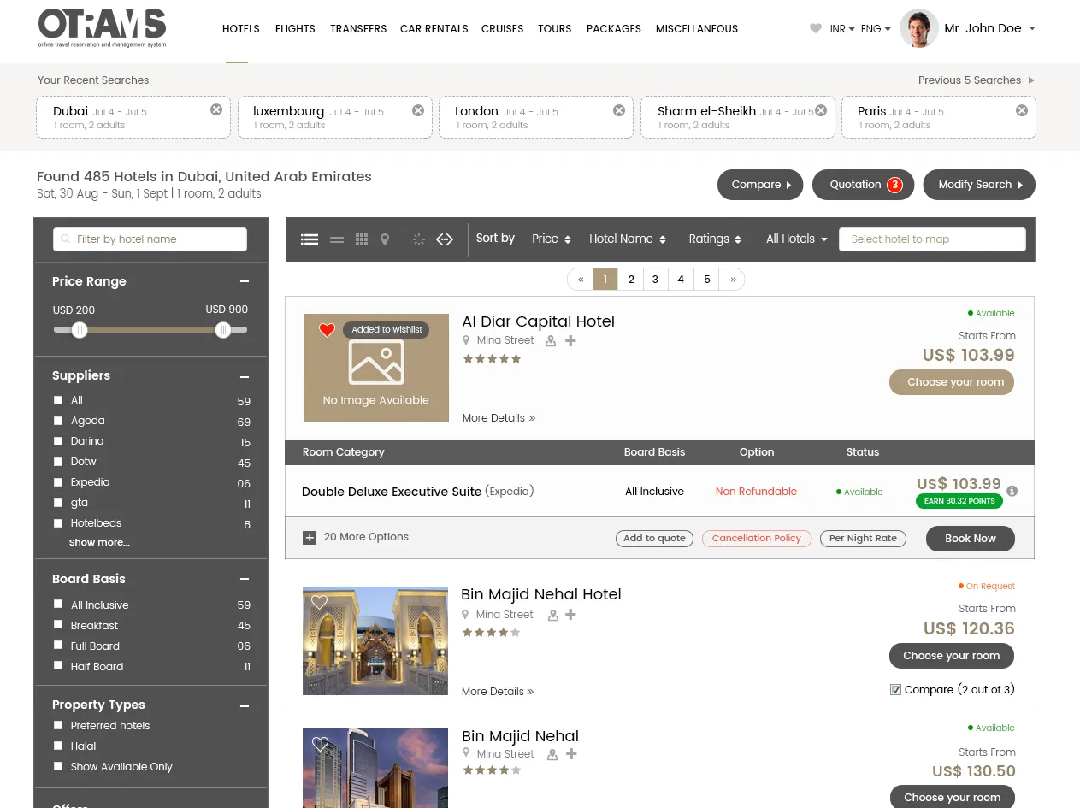Image resolution: width=1080 pixels, height=808 pixels.
Task: Check the All Inclusive board basis checkbox
Action: tap(58, 604)
